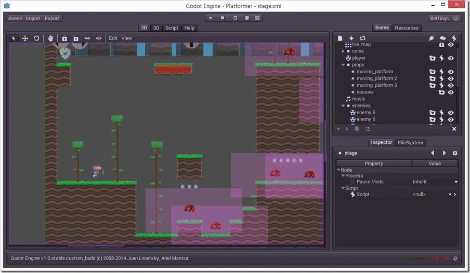Viewport: 470px width, 273px height.
Task: Go to the previous object in the Inspector history
Action: click(x=433, y=153)
